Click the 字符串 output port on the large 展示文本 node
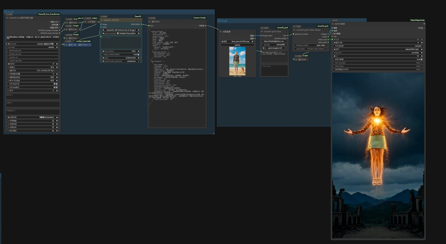This screenshot has height=244, width=446. [205, 26]
